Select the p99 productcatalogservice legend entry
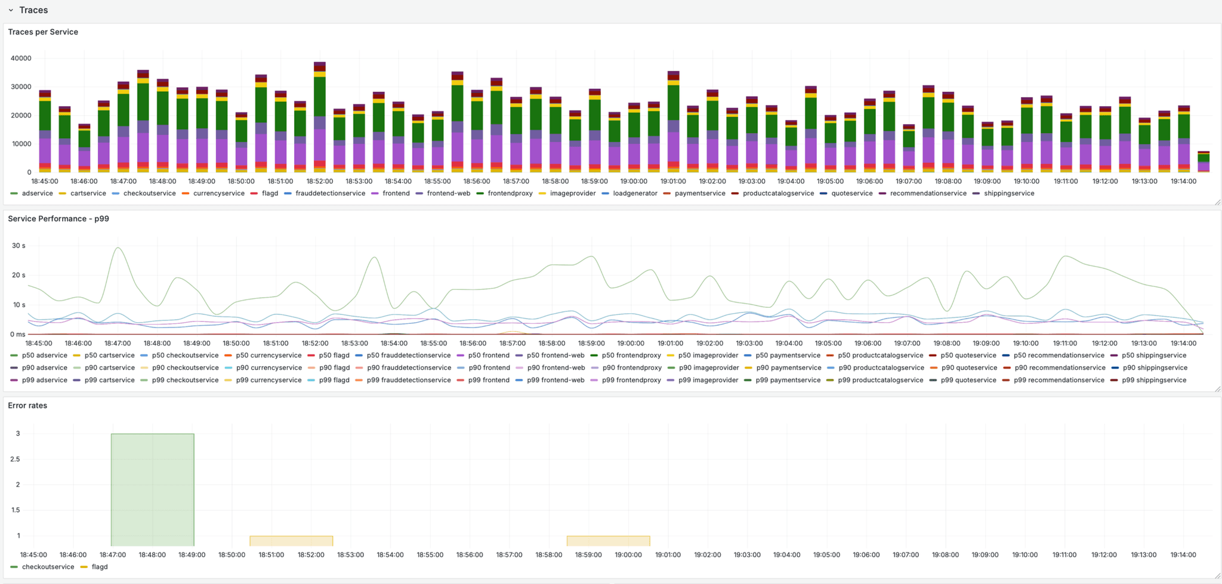This screenshot has width=1222, height=584. (x=881, y=380)
